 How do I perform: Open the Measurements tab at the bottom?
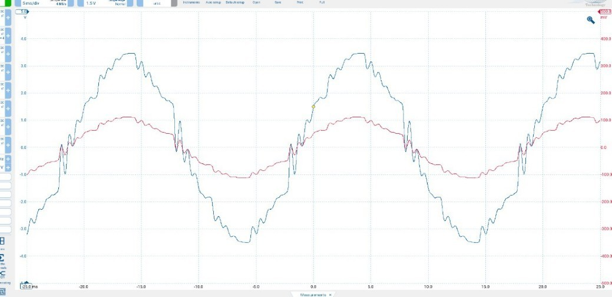(313, 295)
